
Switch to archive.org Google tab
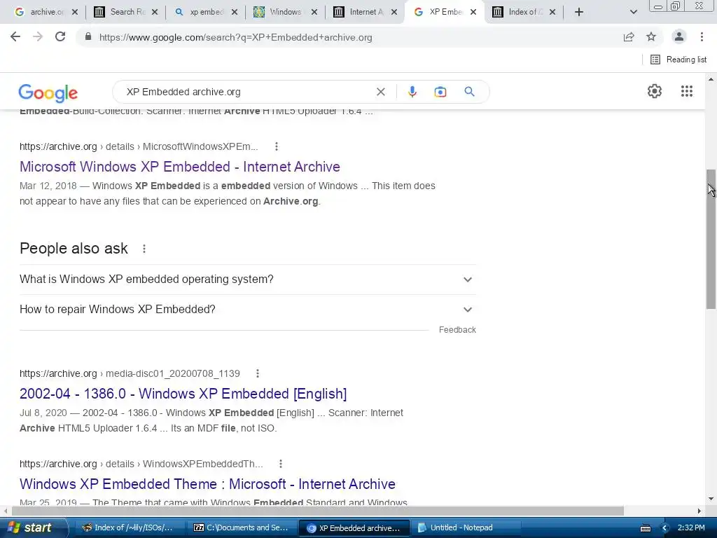pos(40,12)
